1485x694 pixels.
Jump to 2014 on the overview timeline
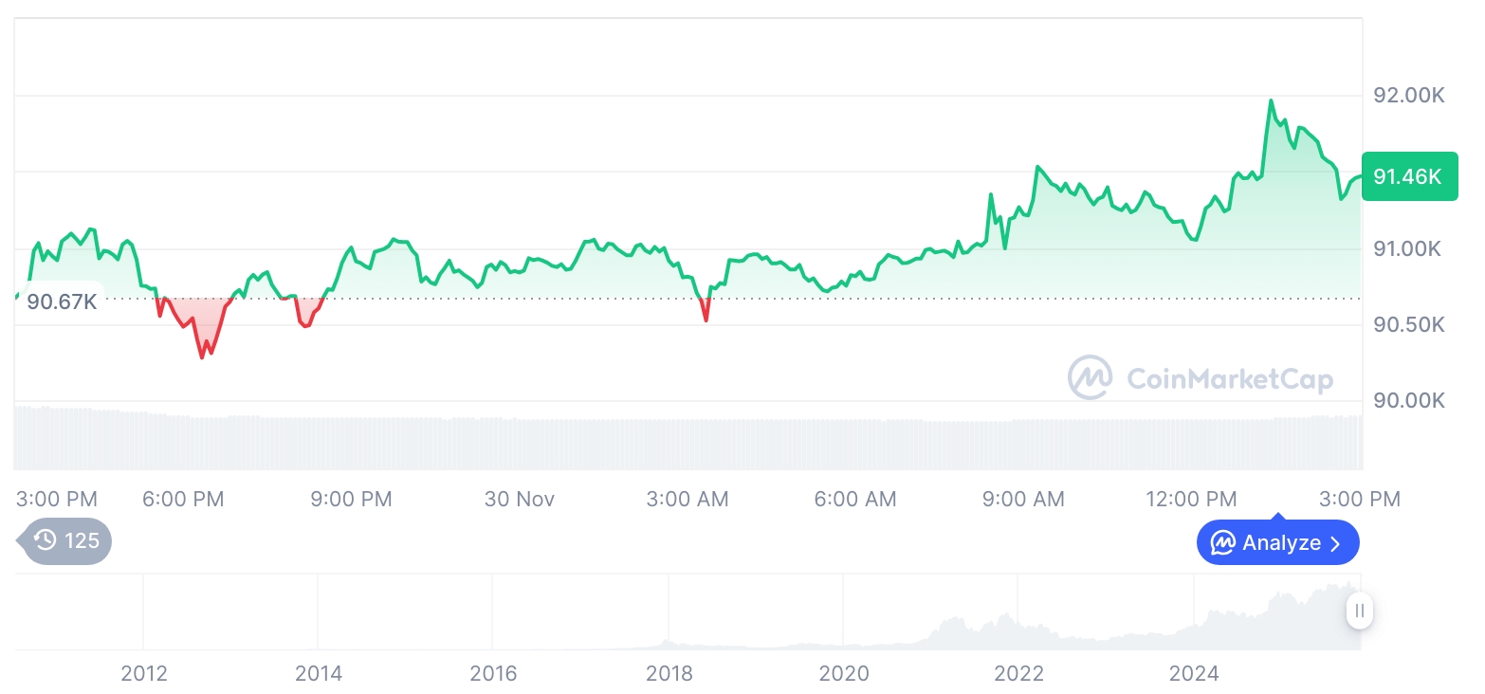tap(319, 674)
